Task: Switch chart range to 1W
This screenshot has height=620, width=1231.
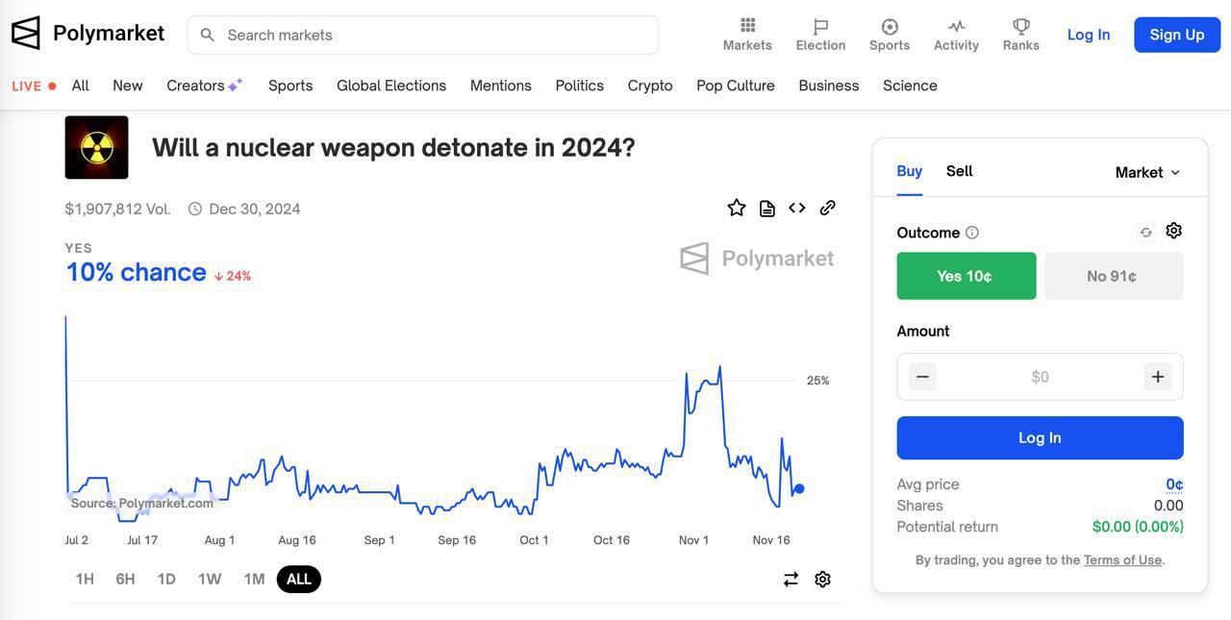Action: click(210, 579)
